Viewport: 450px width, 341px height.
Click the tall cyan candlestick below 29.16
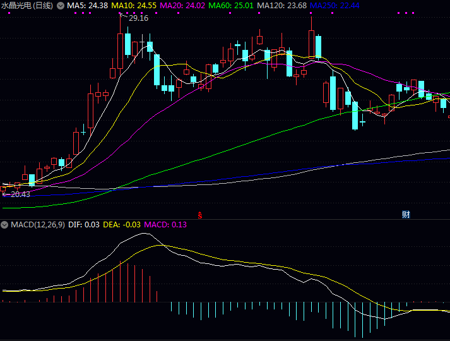pos(128,44)
